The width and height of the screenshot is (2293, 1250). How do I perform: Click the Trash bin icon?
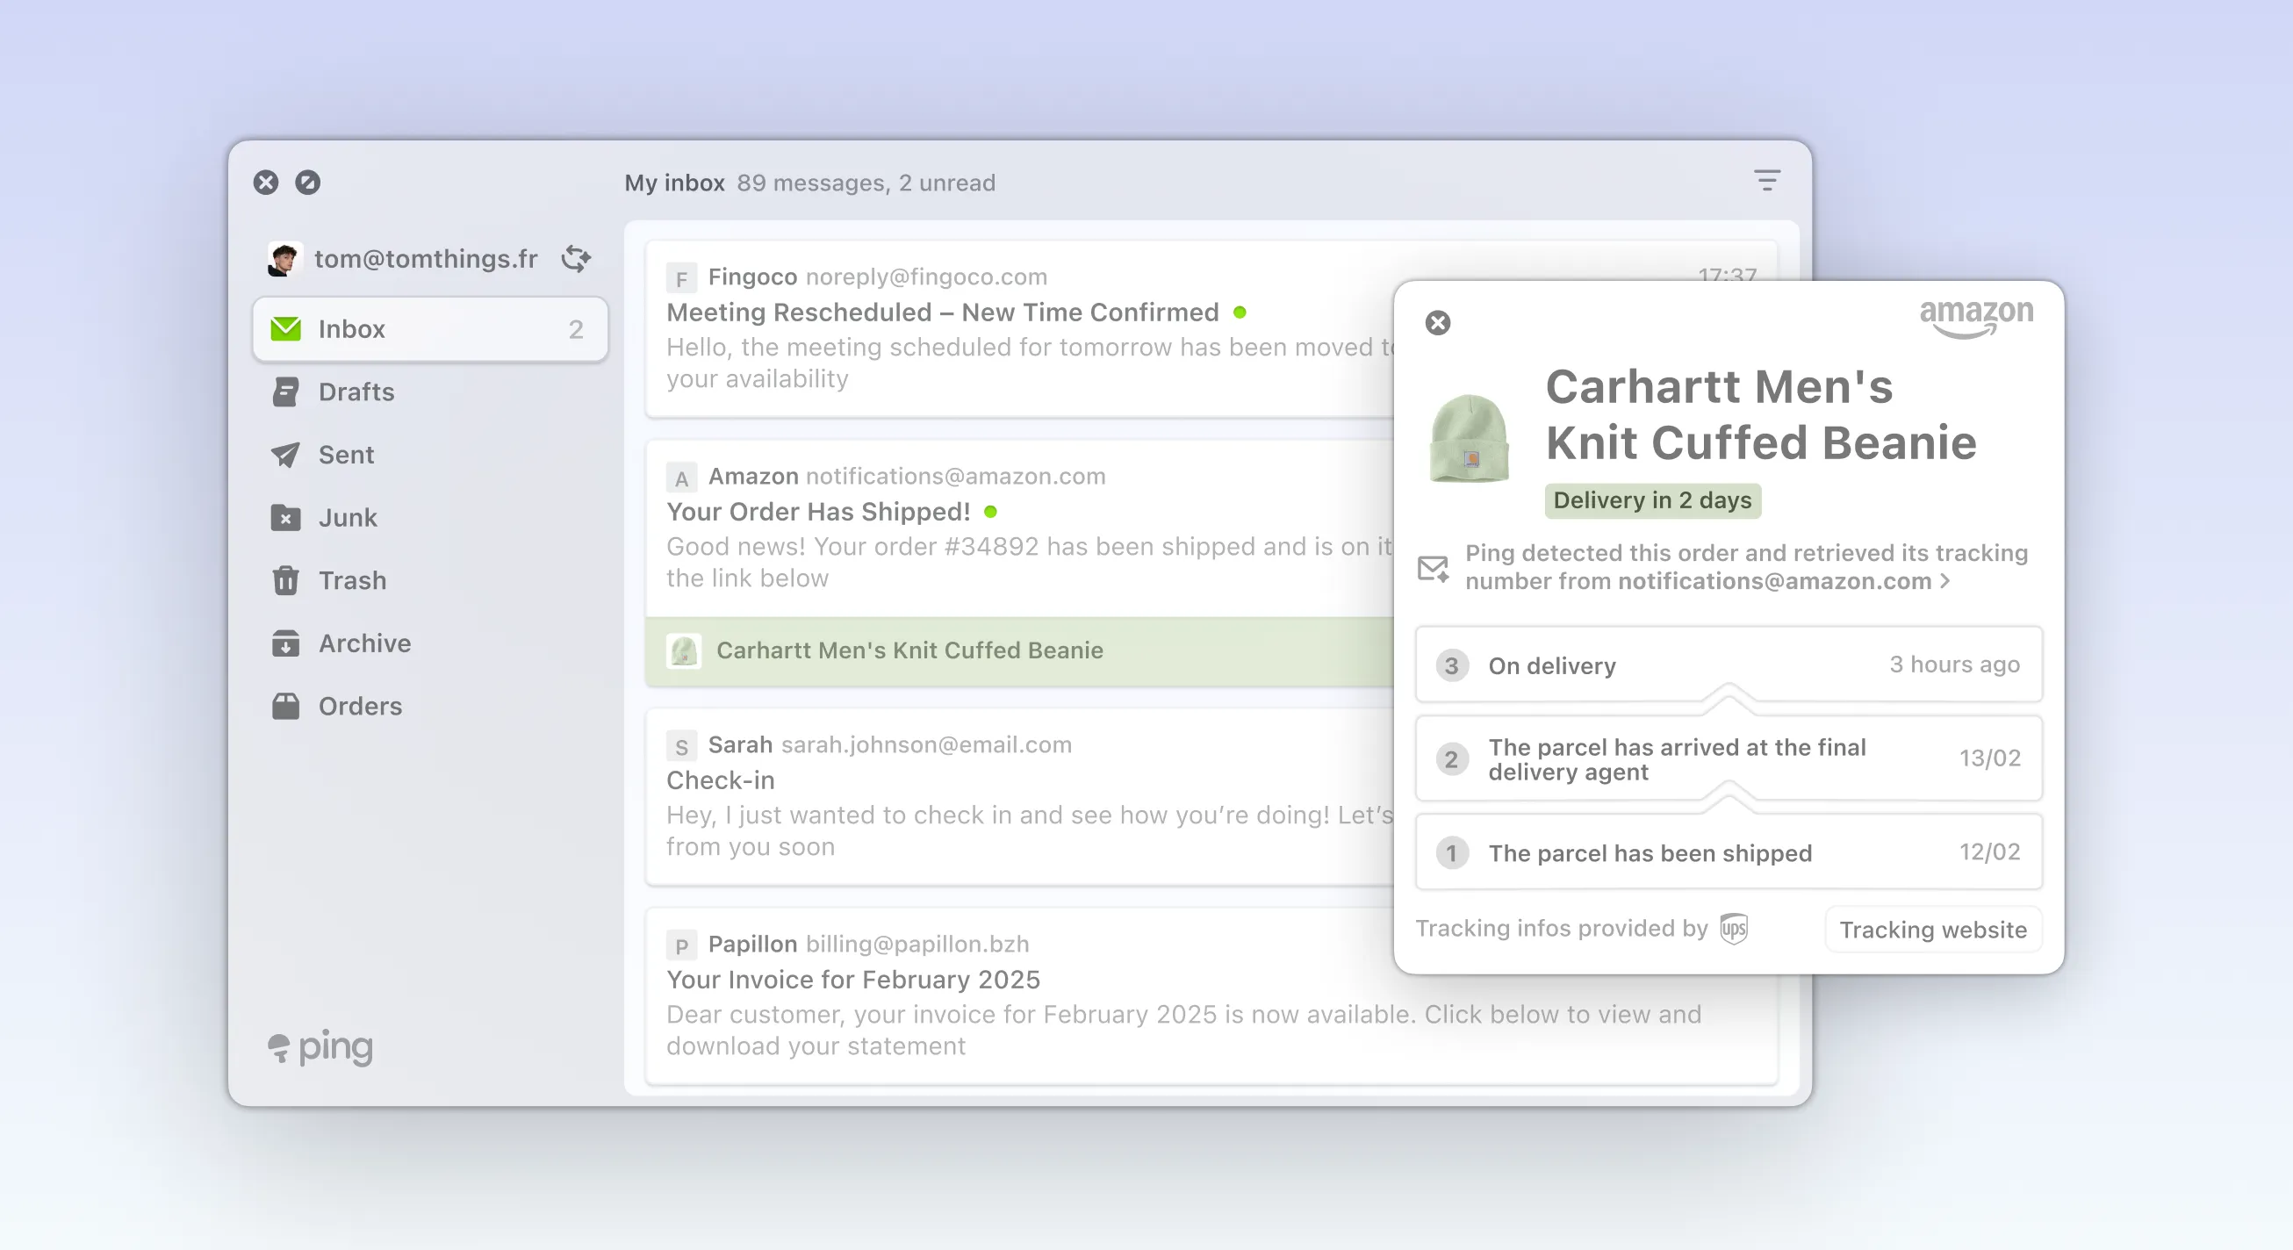click(285, 580)
